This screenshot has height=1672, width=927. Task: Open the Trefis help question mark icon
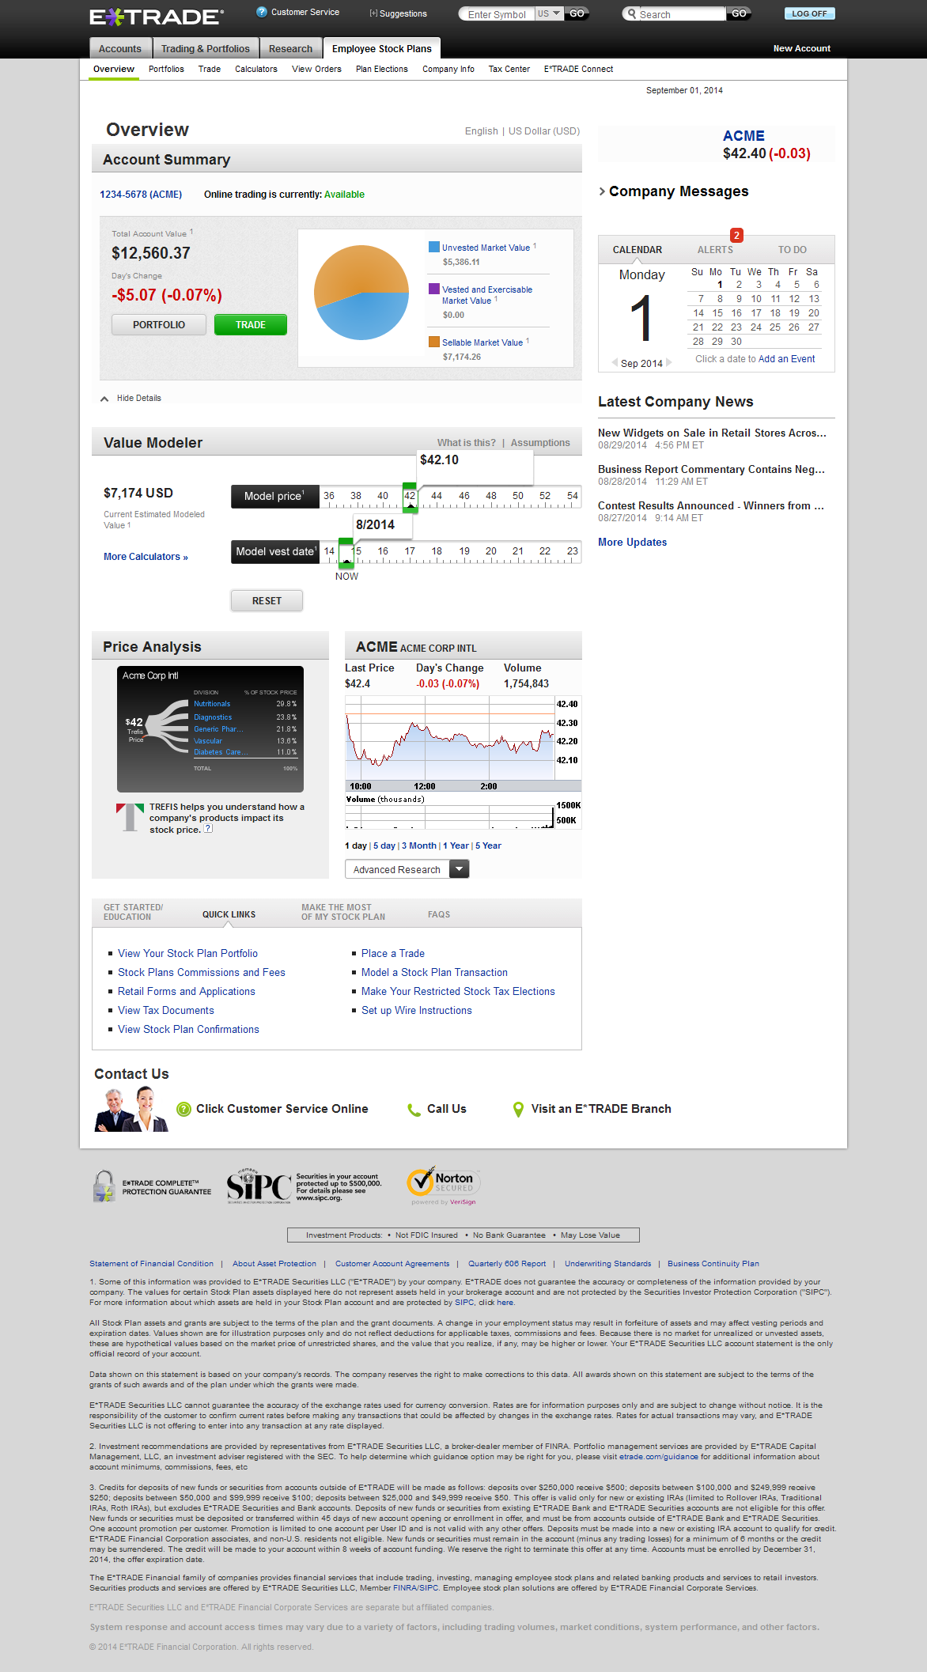[208, 829]
